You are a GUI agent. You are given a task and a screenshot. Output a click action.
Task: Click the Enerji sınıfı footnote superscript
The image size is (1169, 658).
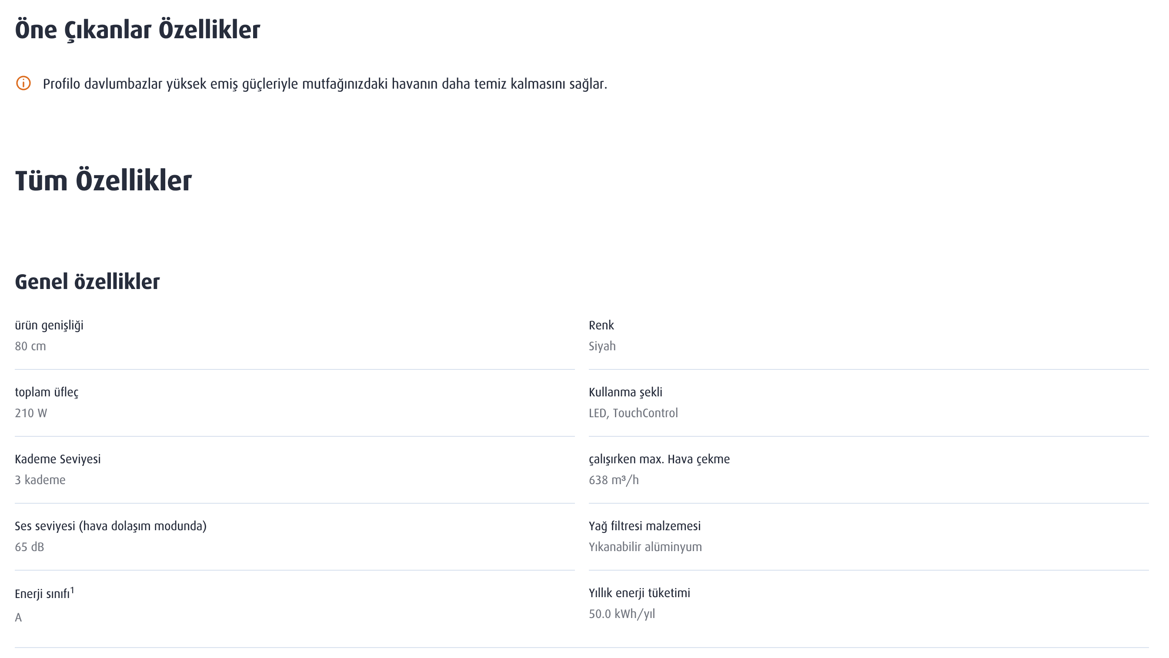[x=72, y=590]
